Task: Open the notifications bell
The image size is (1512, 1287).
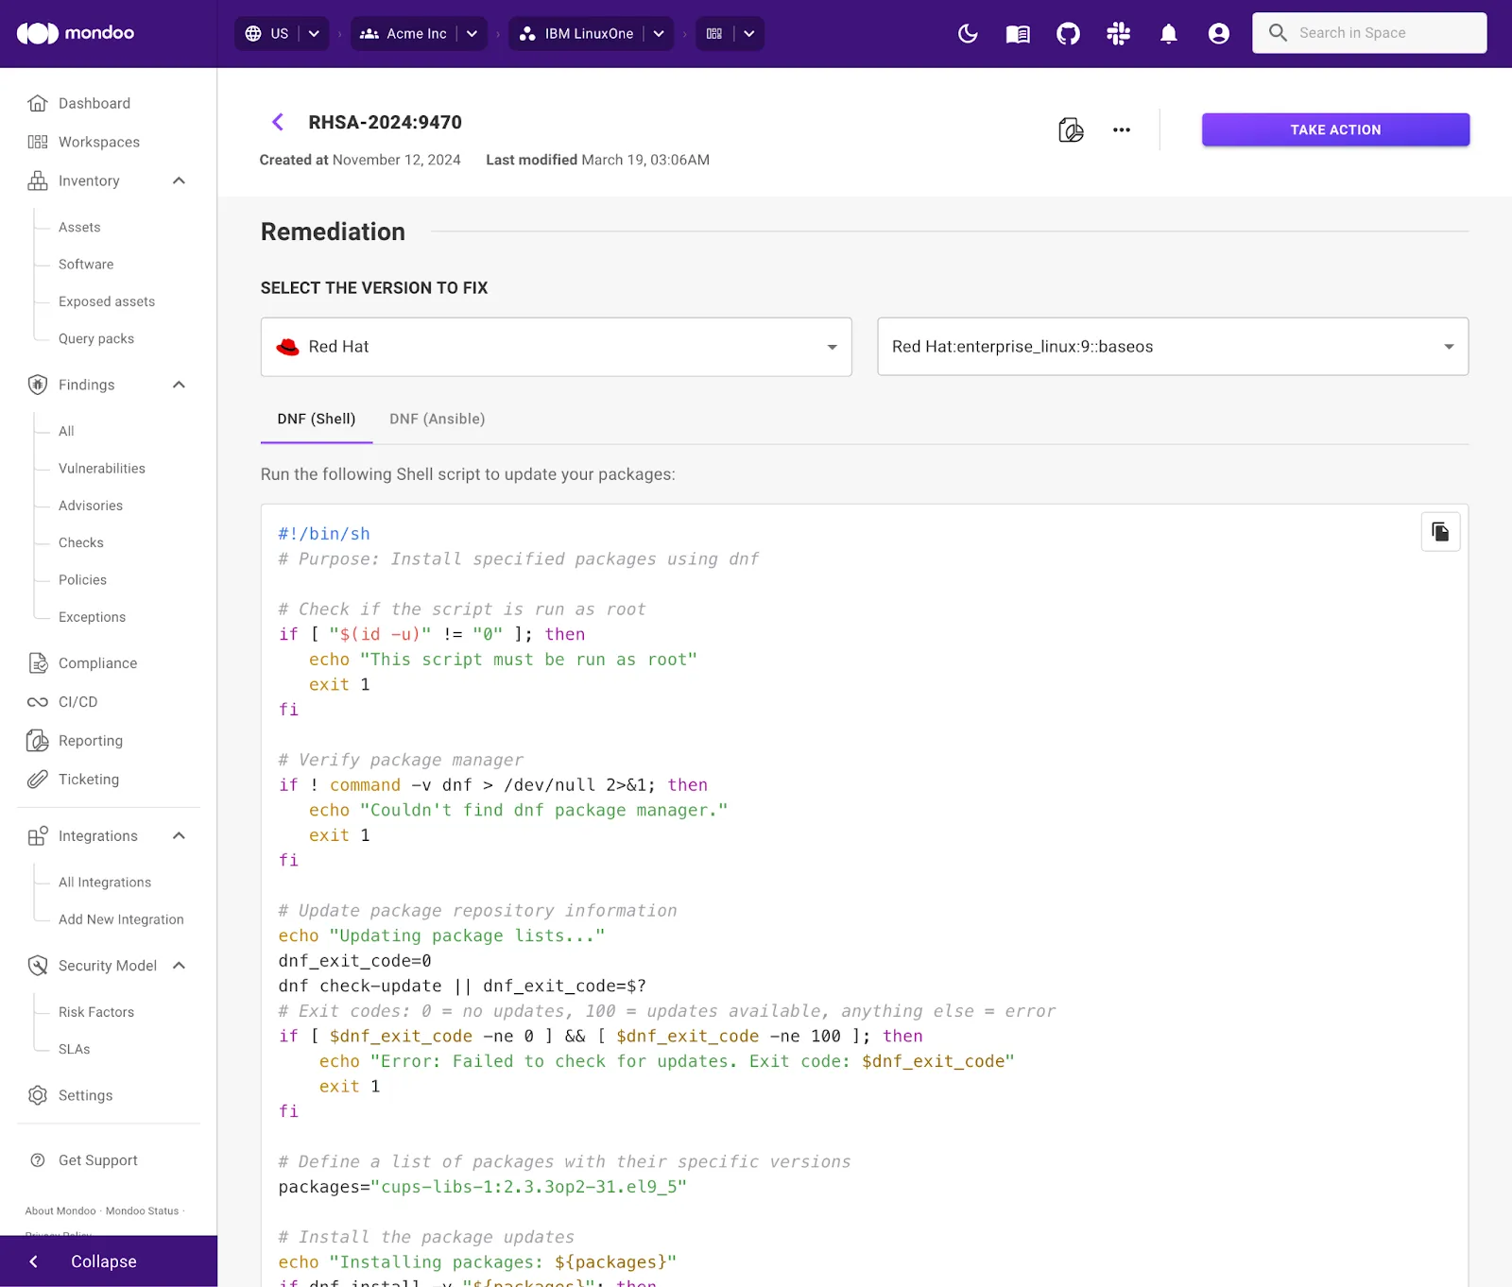Action: 1169,34
